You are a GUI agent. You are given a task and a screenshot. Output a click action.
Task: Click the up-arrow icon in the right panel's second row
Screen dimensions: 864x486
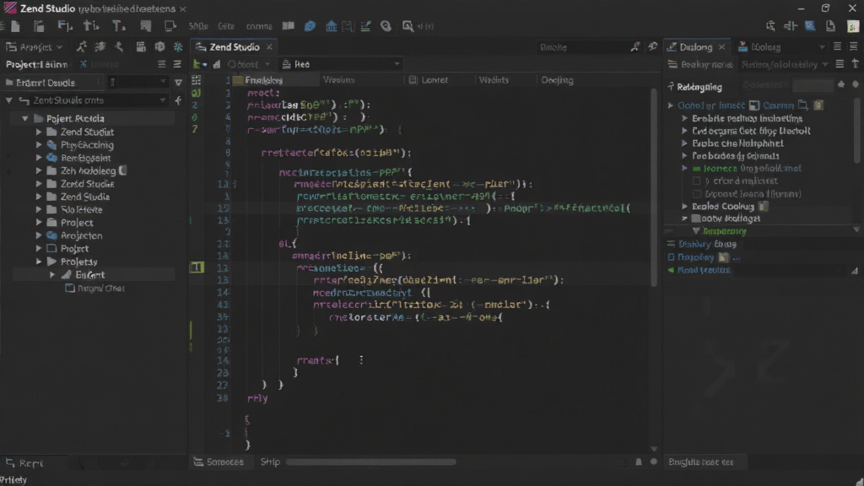click(856, 64)
